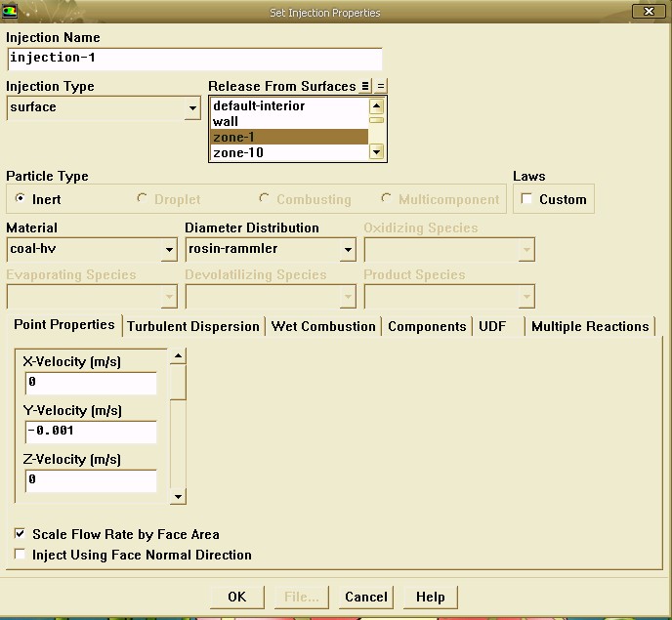Click the Y-Velocity input field
Image resolution: width=672 pixels, height=620 pixels.
(x=91, y=431)
